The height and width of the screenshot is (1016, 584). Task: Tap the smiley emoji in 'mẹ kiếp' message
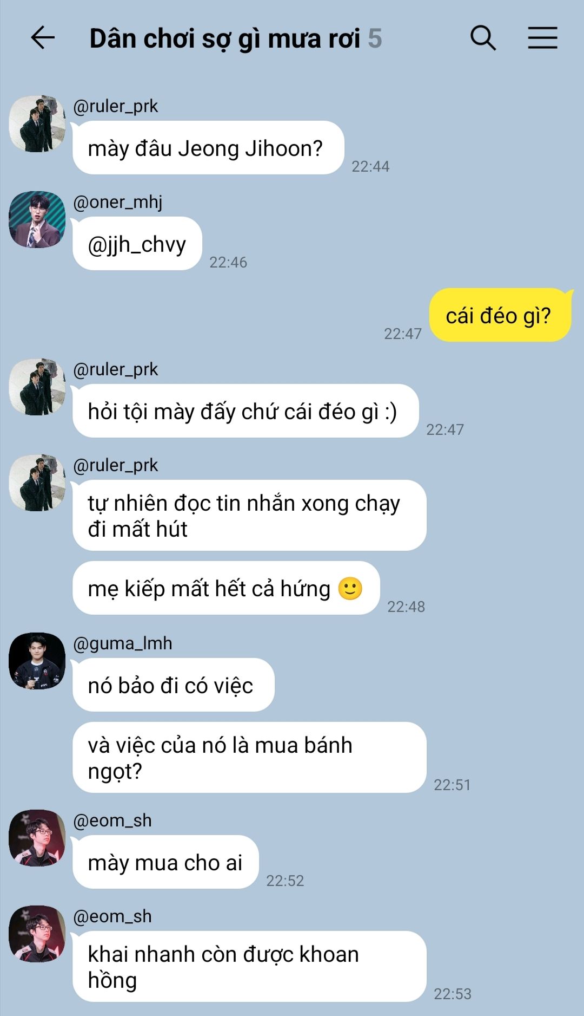[350, 588]
